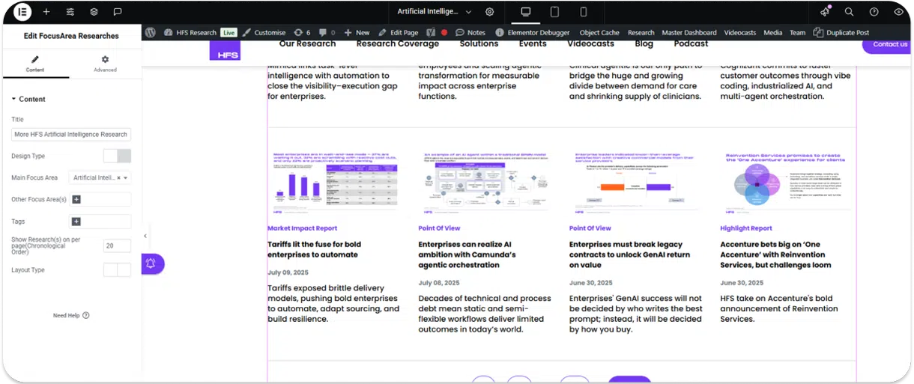Screen dimensions: 914x384
Task: Add an Other Focus Area with plus
Action: (x=76, y=200)
